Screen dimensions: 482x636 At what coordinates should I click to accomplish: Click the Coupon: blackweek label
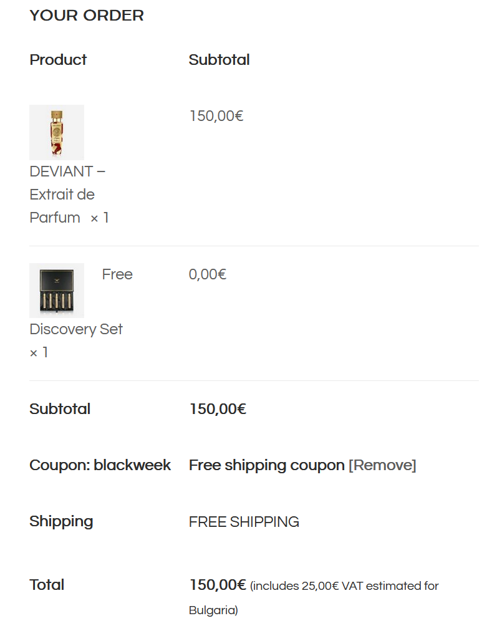click(100, 465)
